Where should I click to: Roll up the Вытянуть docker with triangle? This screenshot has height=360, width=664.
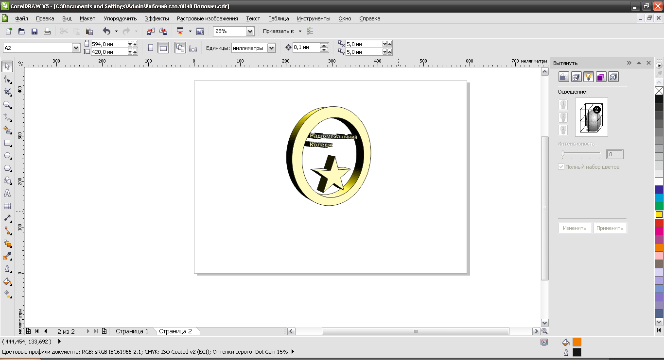[639, 63]
